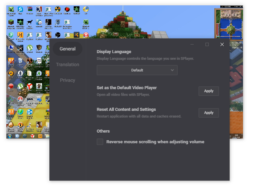
Task: Open the My Computer desktop icon
Action: pyautogui.click(x=11, y=48)
